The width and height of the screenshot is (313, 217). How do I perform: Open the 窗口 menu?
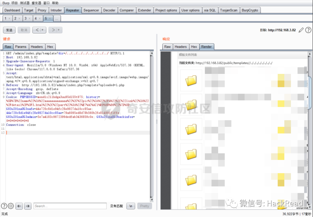(x=46, y=3)
